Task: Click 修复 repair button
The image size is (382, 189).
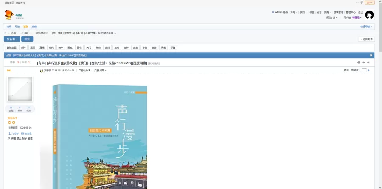Action: coord(145,47)
